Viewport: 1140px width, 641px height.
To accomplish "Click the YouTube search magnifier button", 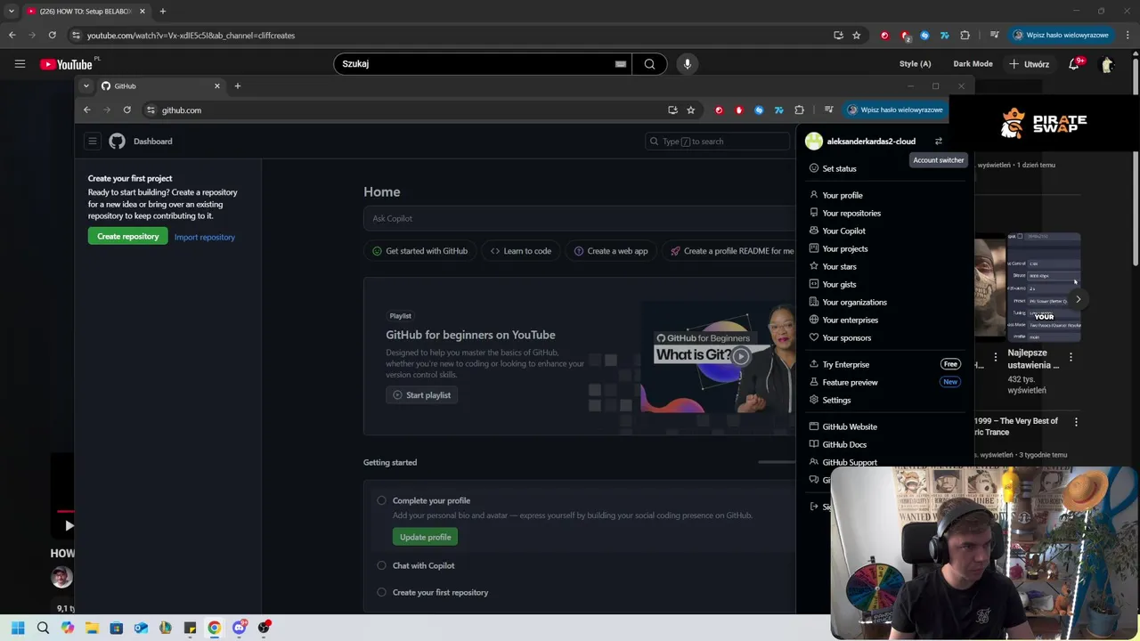I will [x=649, y=63].
